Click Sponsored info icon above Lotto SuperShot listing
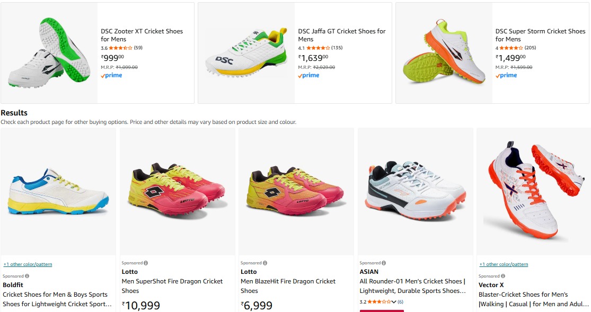Screen dimensions: 591x312 click(x=146, y=263)
